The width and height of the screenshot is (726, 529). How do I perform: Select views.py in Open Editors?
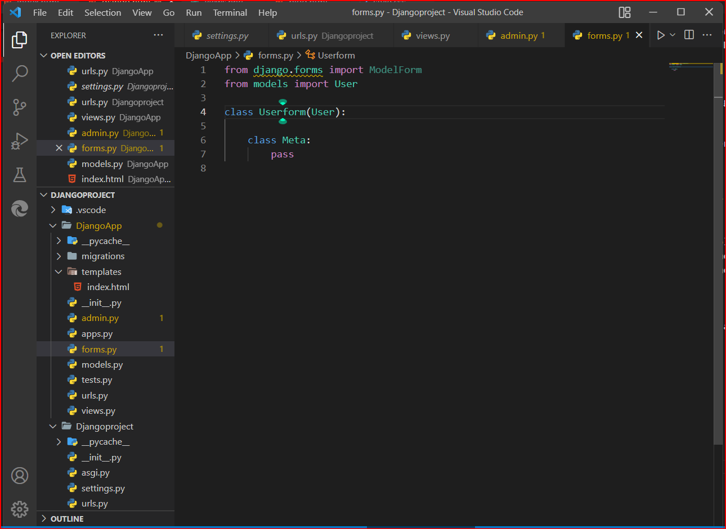tap(105, 117)
